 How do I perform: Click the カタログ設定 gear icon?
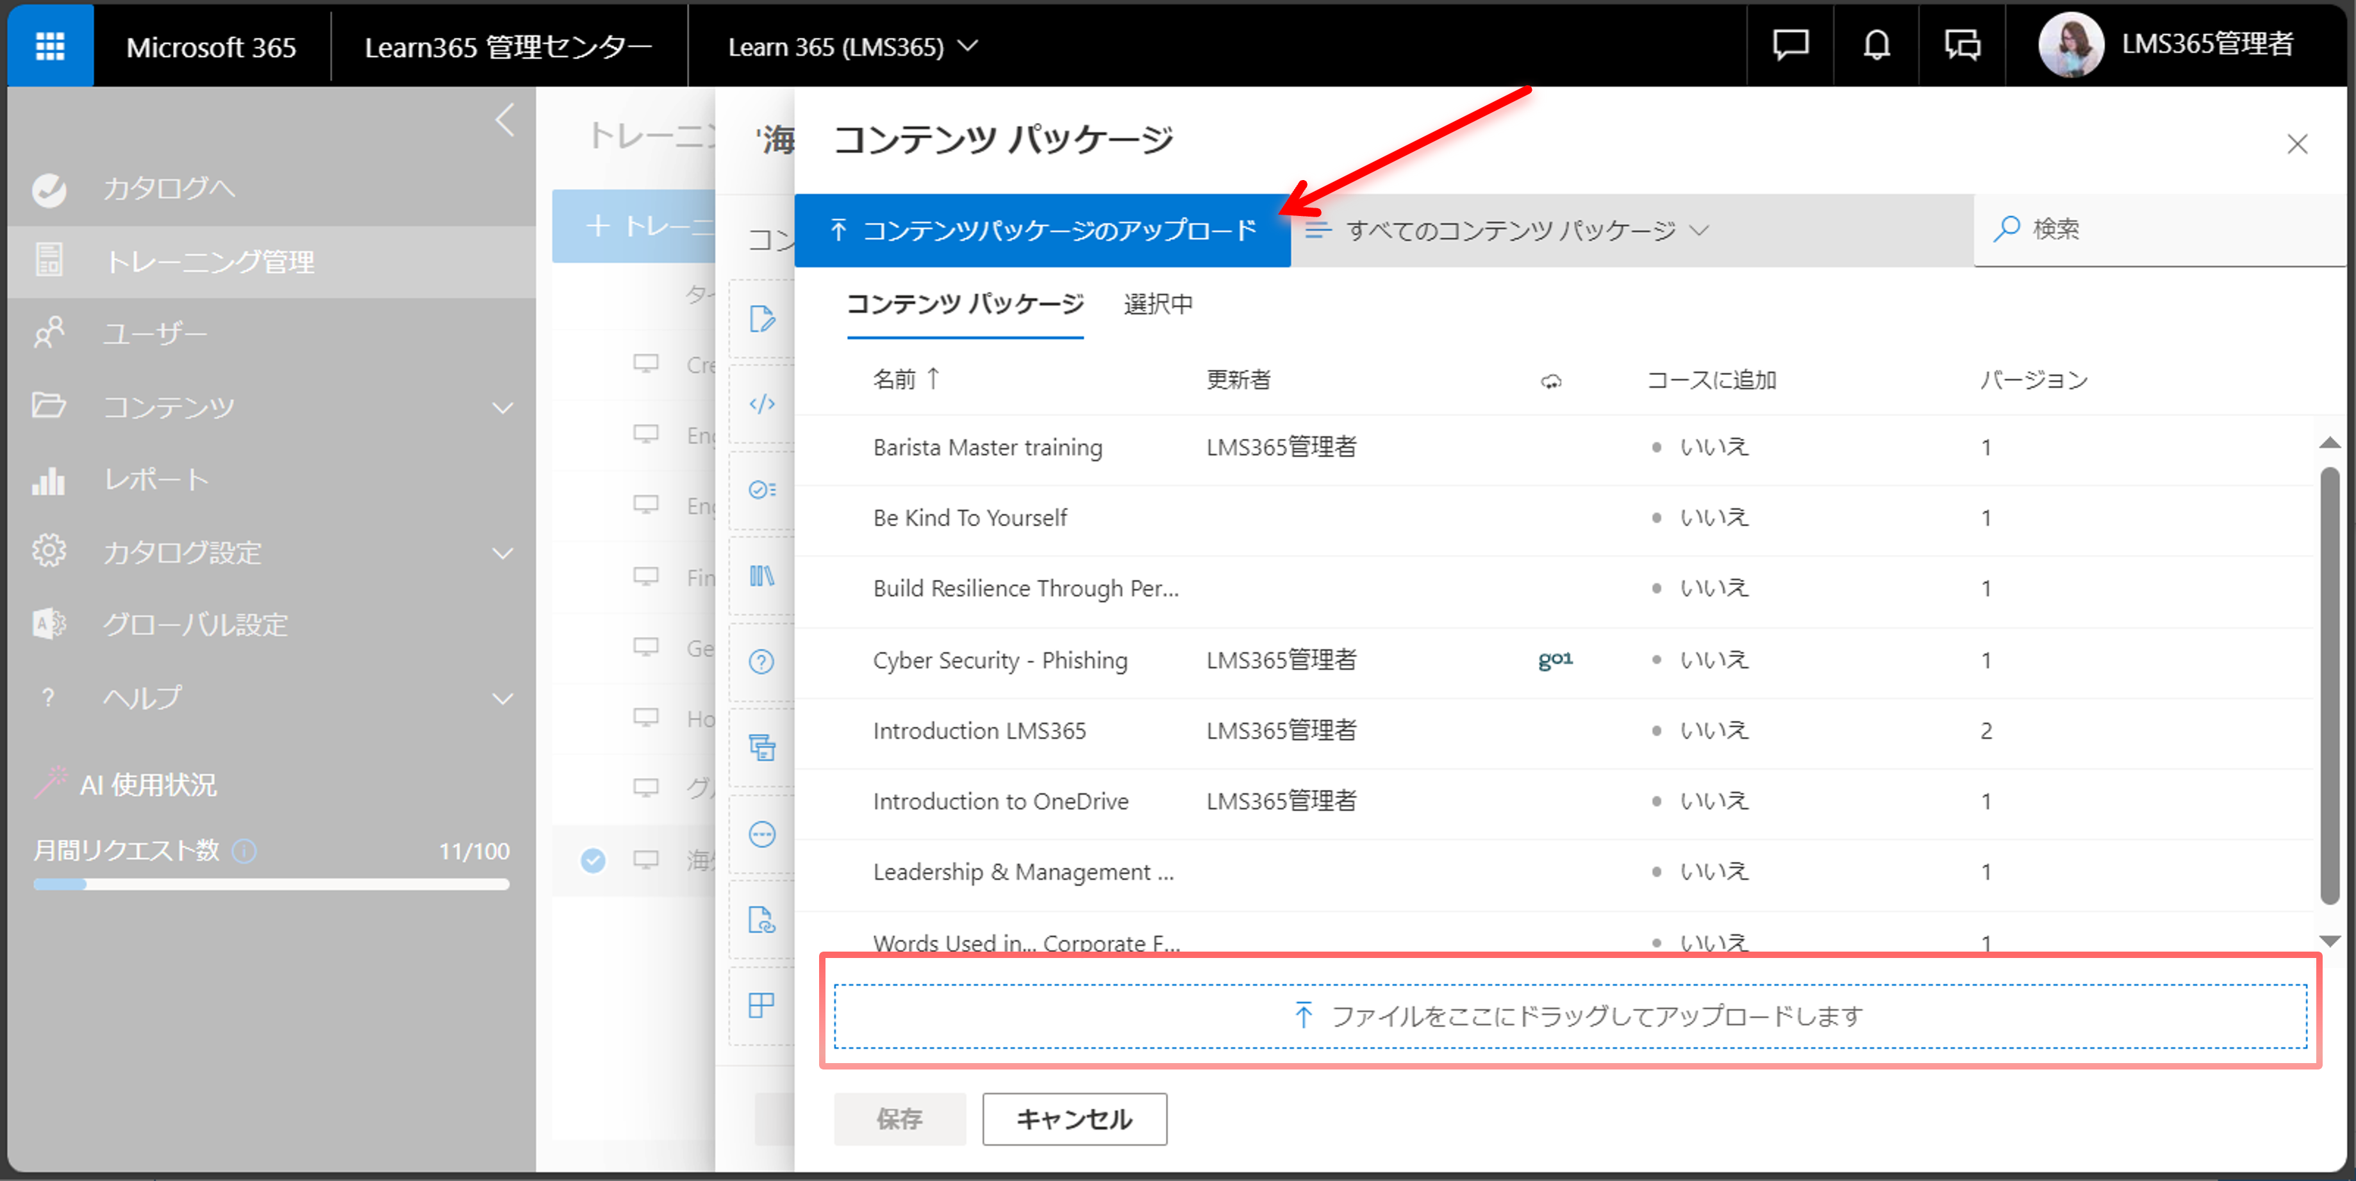click(49, 551)
